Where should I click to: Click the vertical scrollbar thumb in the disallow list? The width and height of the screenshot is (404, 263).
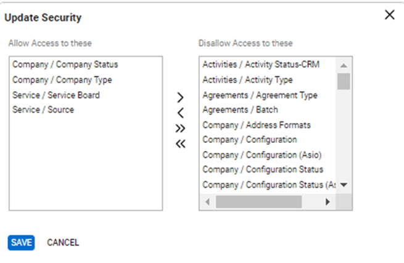(x=344, y=81)
